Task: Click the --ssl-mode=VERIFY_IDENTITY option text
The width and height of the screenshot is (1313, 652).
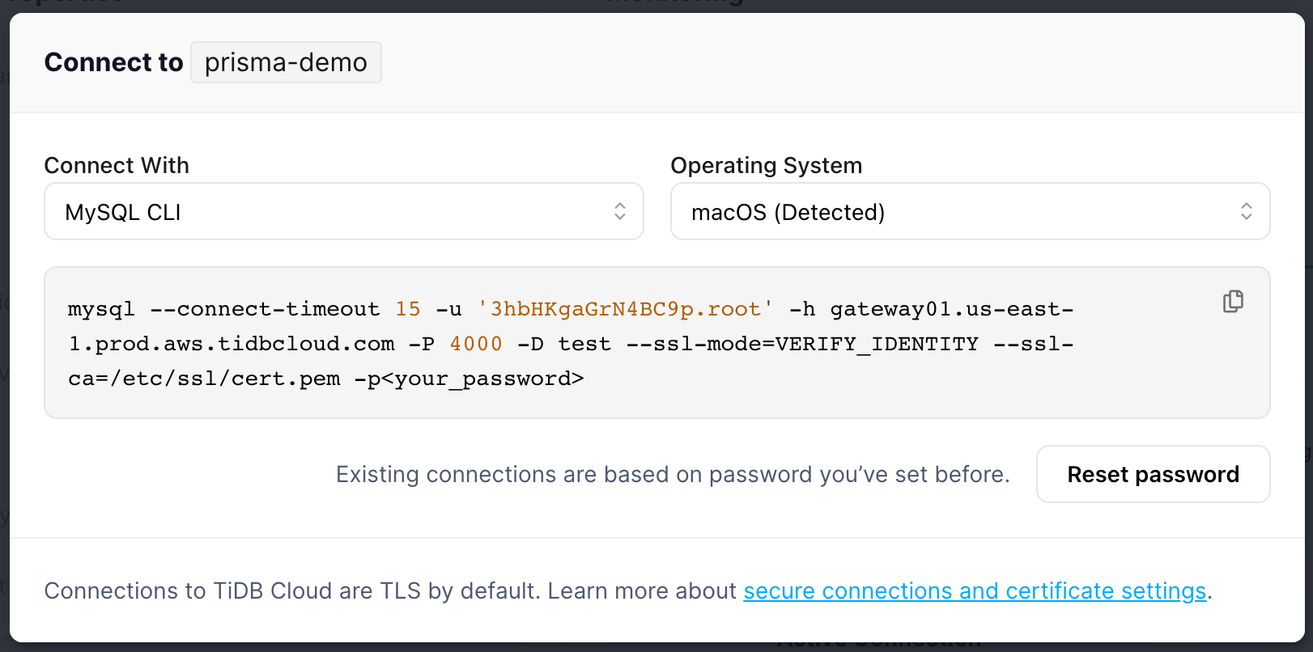Action: (x=802, y=344)
